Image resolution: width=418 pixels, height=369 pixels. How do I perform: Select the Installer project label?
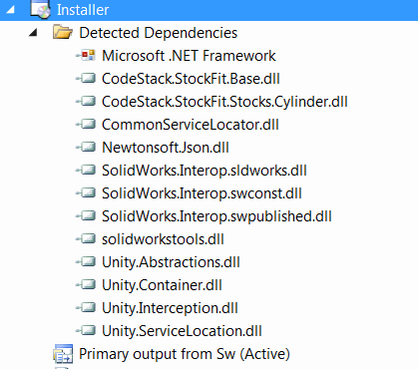(83, 10)
